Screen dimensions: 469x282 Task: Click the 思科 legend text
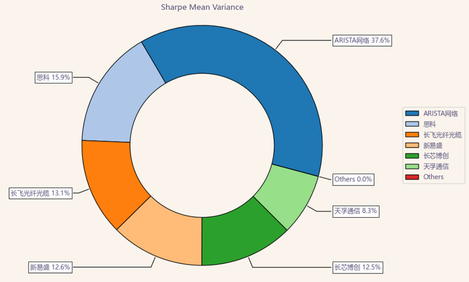pyautogui.click(x=429, y=124)
